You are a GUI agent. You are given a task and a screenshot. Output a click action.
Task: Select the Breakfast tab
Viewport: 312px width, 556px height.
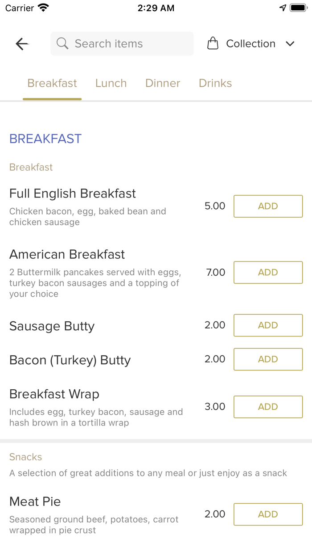pos(52,83)
